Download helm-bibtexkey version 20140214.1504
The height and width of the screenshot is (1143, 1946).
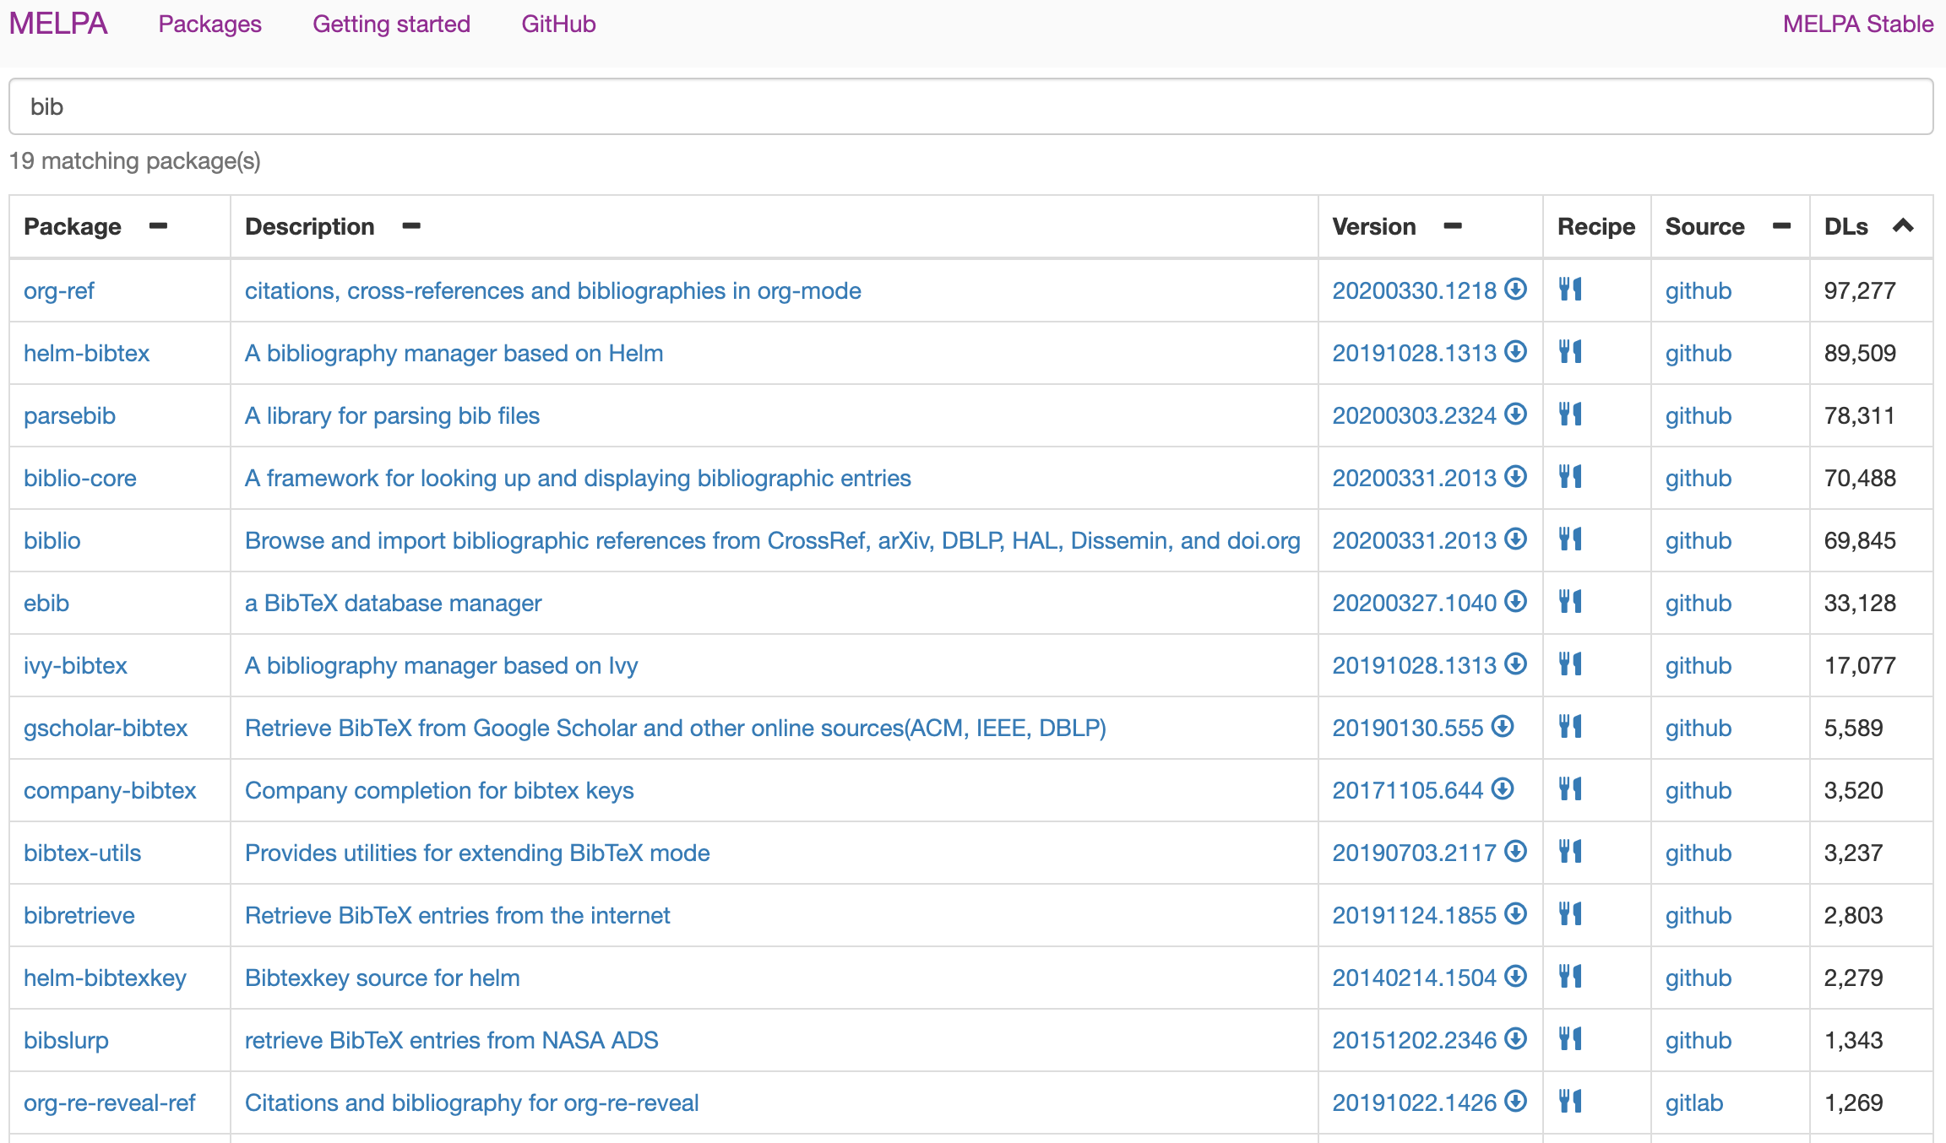pos(1429,978)
